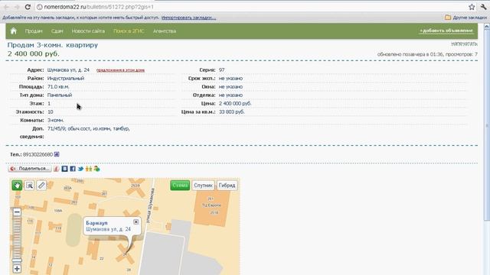Click the Барнаул title in map balloon

[96, 223]
